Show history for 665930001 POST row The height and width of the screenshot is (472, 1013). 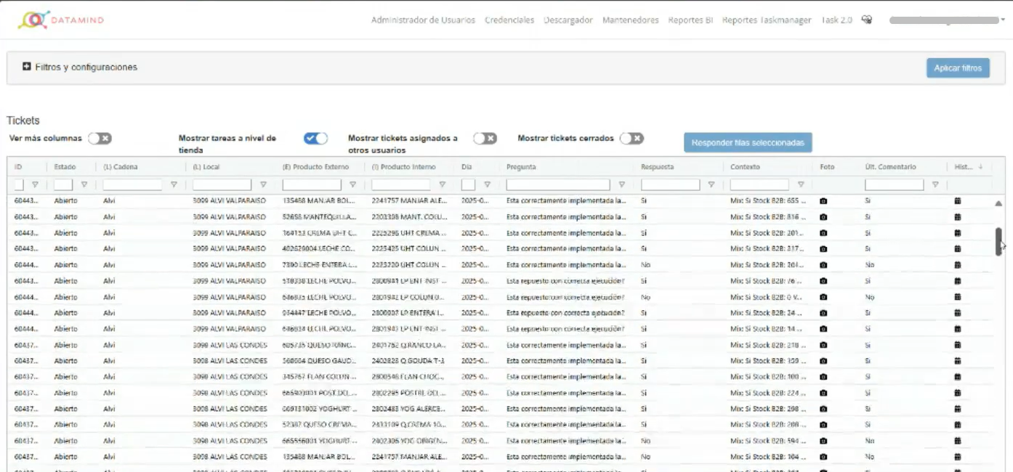click(x=958, y=393)
